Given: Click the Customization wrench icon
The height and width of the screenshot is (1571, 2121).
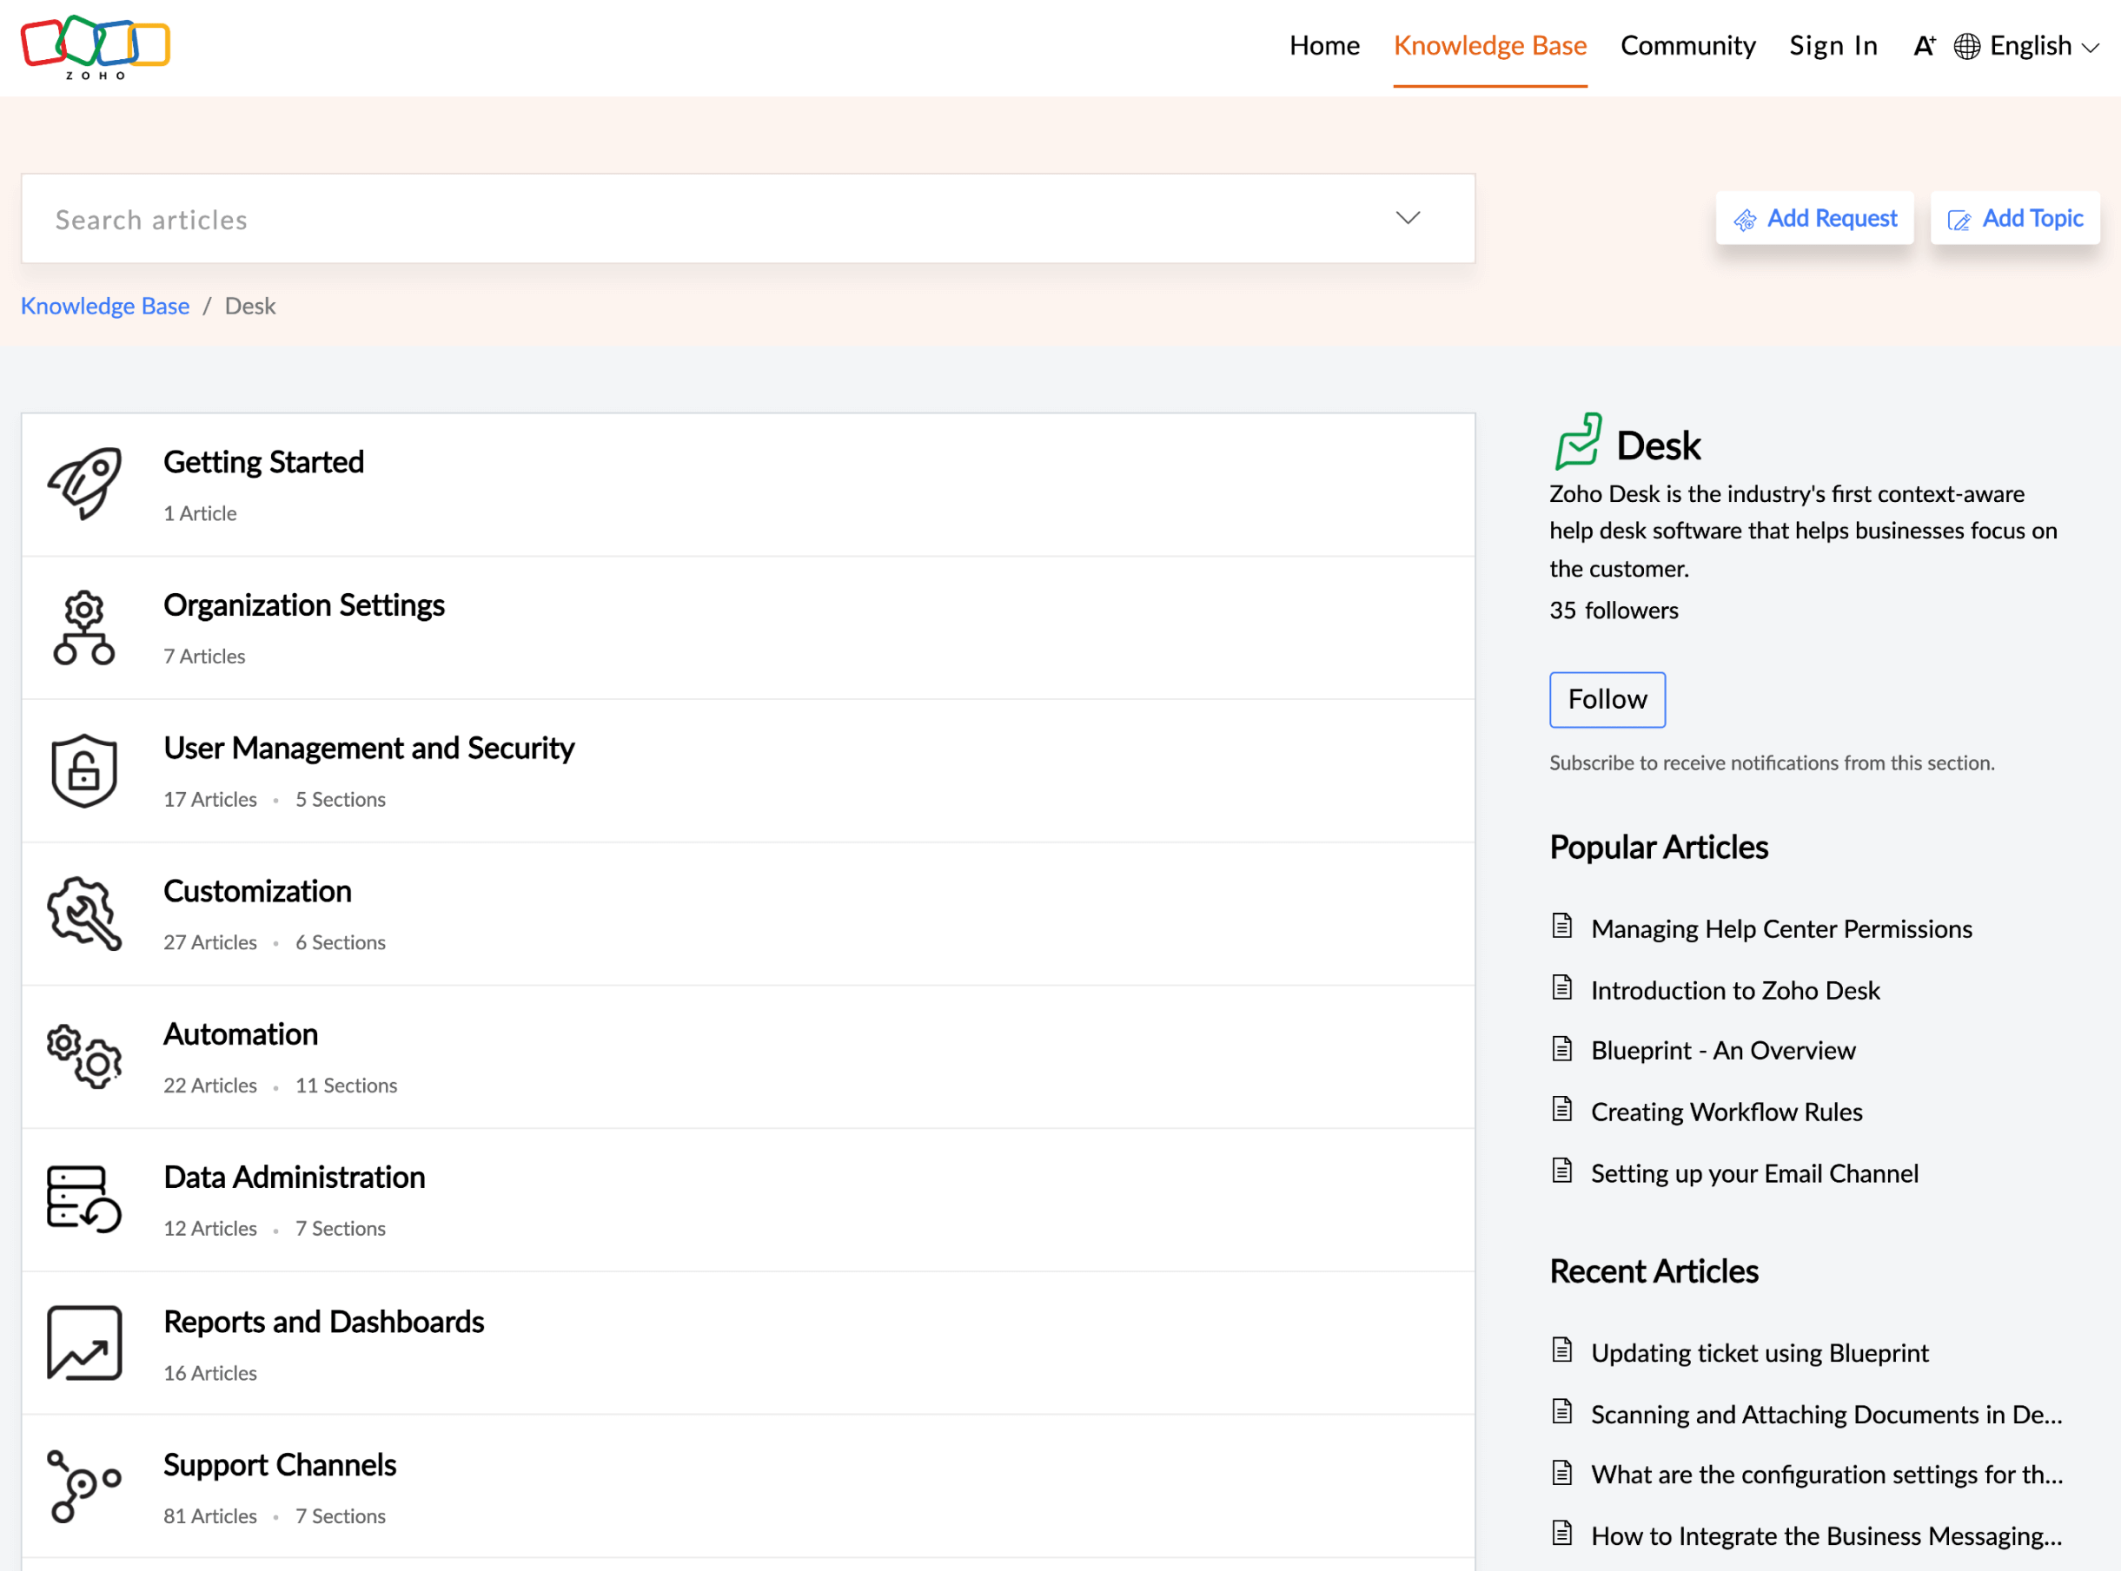Looking at the screenshot, I should click(x=83, y=914).
